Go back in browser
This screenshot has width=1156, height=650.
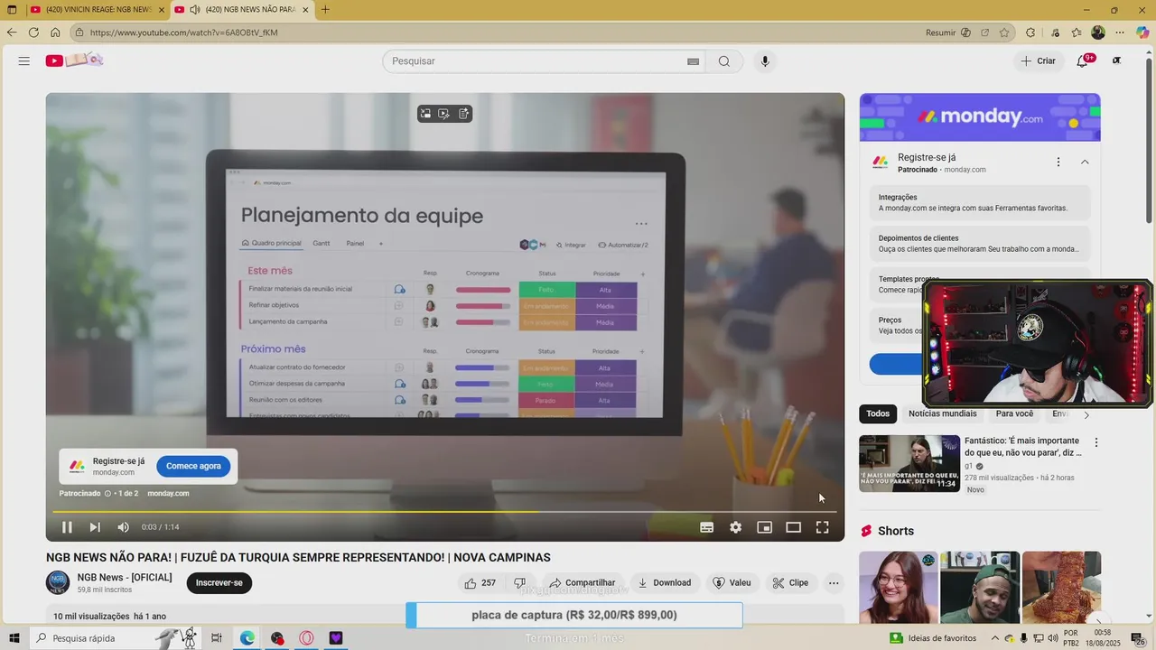click(x=12, y=32)
